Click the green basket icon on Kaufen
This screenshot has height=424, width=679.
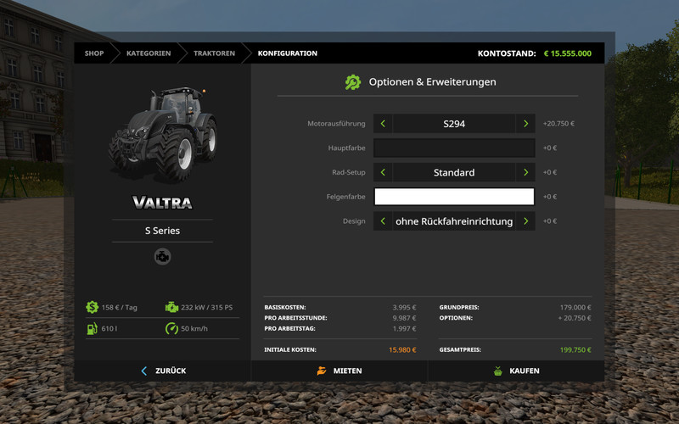tap(498, 371)
